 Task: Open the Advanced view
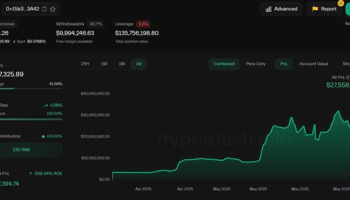[281, 9]
